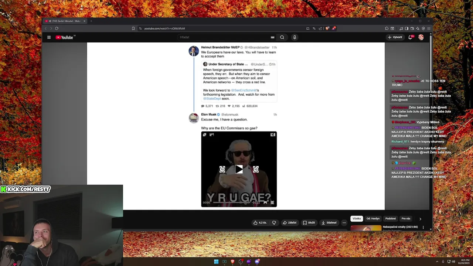Click the Stiahnuť download button
This screenshot has width=473, height=266.
(x=329, y=223)
